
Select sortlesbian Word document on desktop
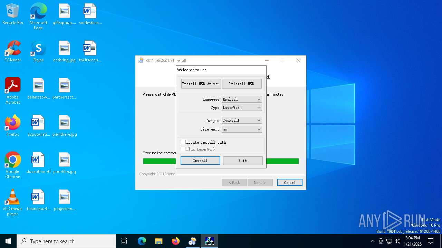[90, 14]
